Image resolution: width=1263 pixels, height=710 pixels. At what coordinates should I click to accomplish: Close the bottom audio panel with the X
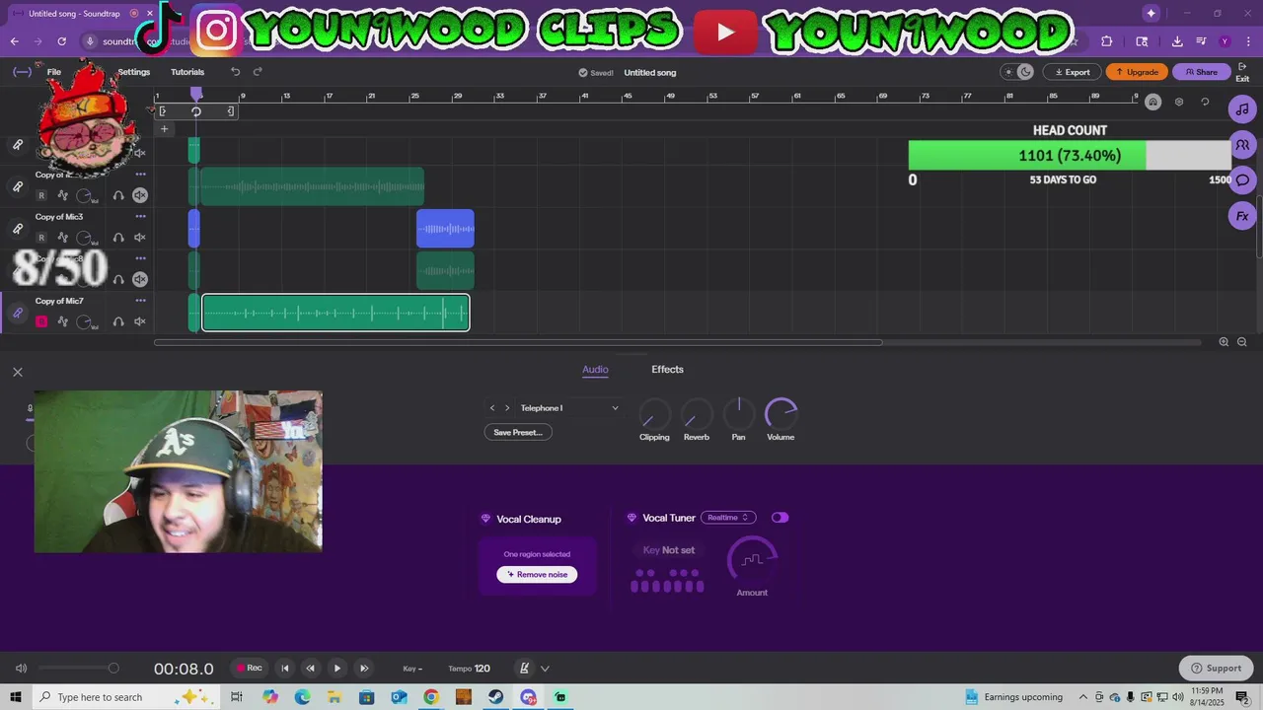[x=18, y=372]
